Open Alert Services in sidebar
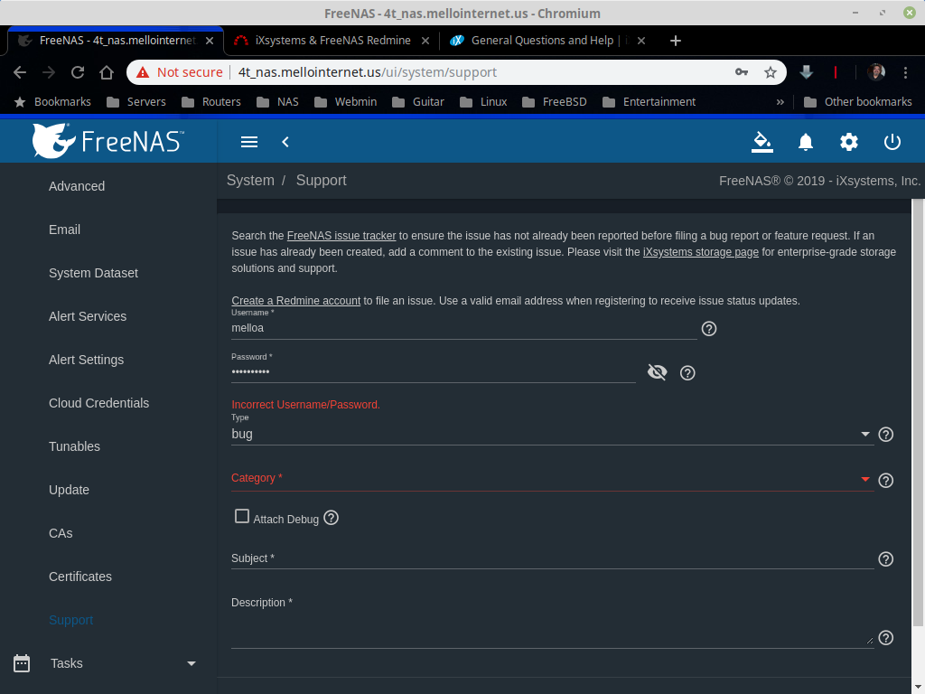Screen dimensions: 925x694 (88, 316)
